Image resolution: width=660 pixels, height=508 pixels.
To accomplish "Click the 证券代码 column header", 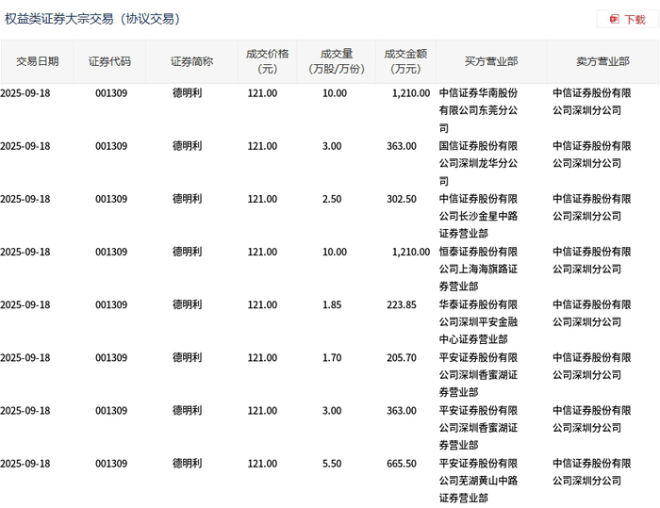I will coord(109,61).
